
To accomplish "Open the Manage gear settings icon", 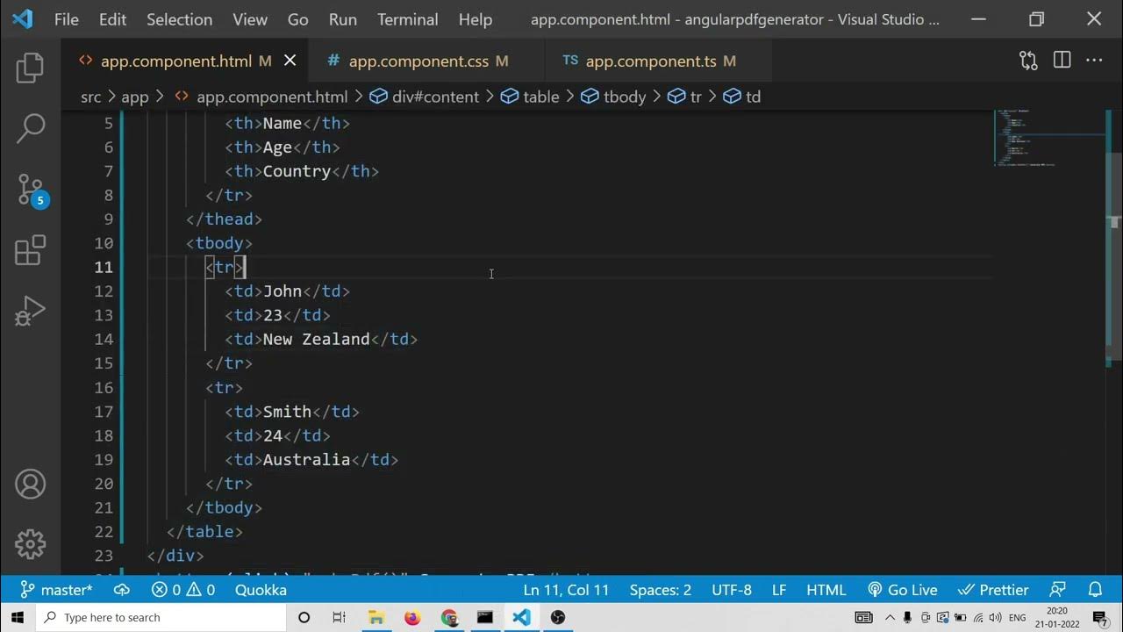I will point(30,544).
